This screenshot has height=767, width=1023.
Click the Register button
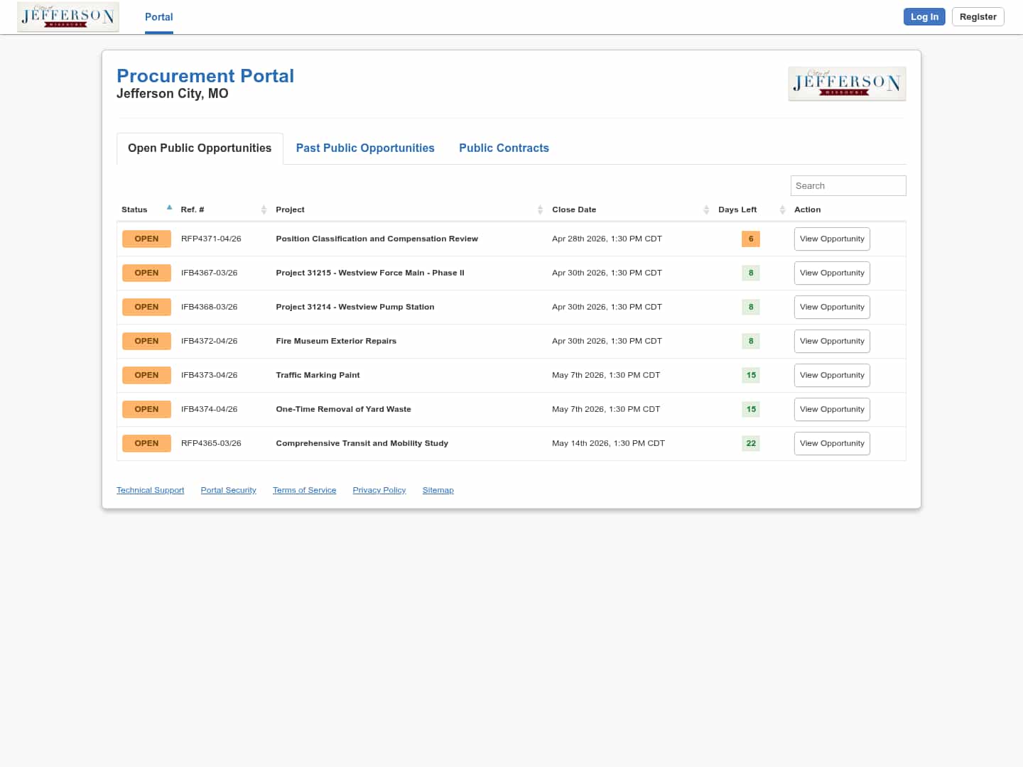tap(978, 17)
